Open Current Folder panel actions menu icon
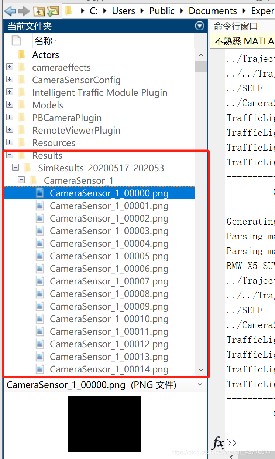Screen dimensions: 275x459 click(199, 26)
